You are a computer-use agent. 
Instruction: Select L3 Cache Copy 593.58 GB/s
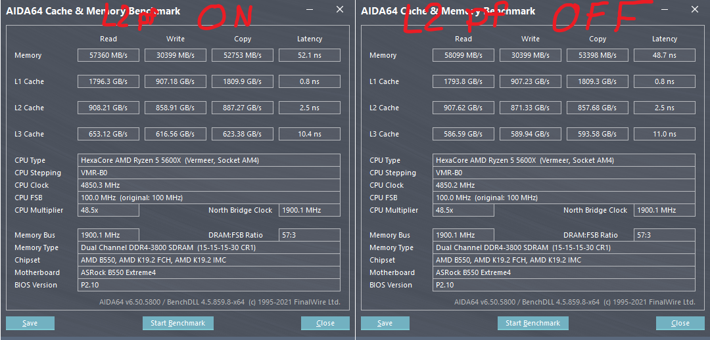pos(597,134)
